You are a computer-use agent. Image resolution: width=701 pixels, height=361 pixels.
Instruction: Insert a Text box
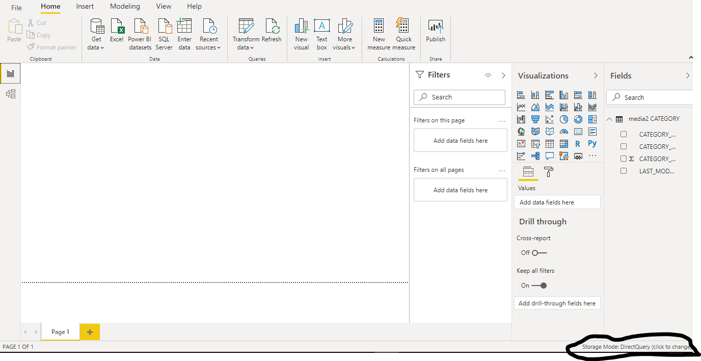(x=321, y=34)
